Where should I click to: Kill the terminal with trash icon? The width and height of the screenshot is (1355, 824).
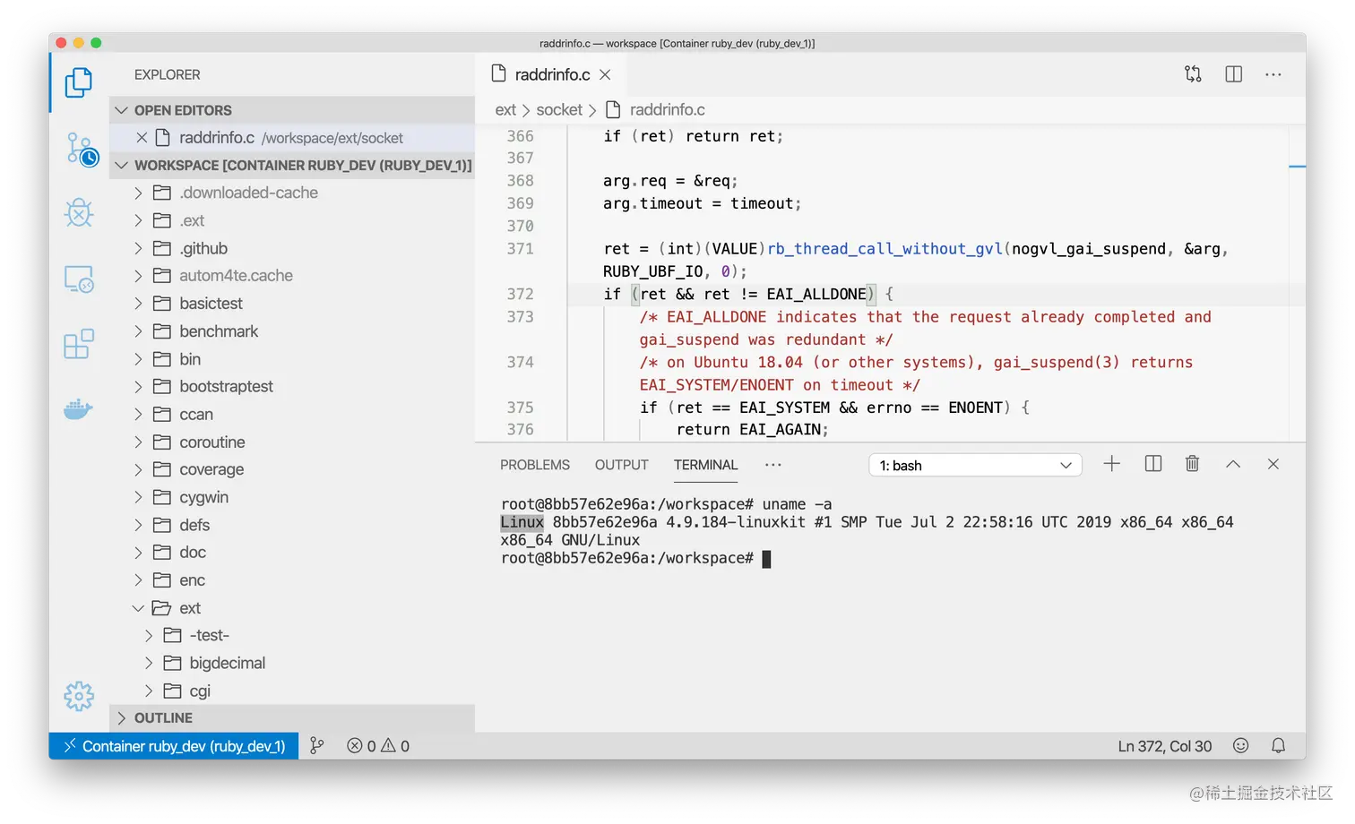(1193, 464)
